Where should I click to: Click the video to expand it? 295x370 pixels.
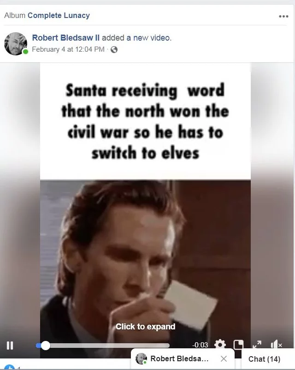pos(145,326)
